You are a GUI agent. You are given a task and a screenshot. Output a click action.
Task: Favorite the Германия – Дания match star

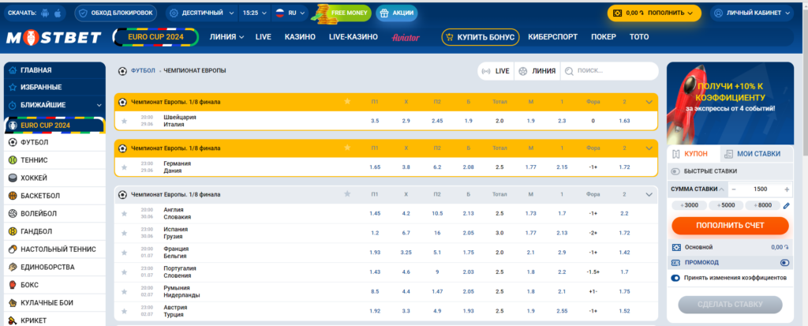pos(124,167)
